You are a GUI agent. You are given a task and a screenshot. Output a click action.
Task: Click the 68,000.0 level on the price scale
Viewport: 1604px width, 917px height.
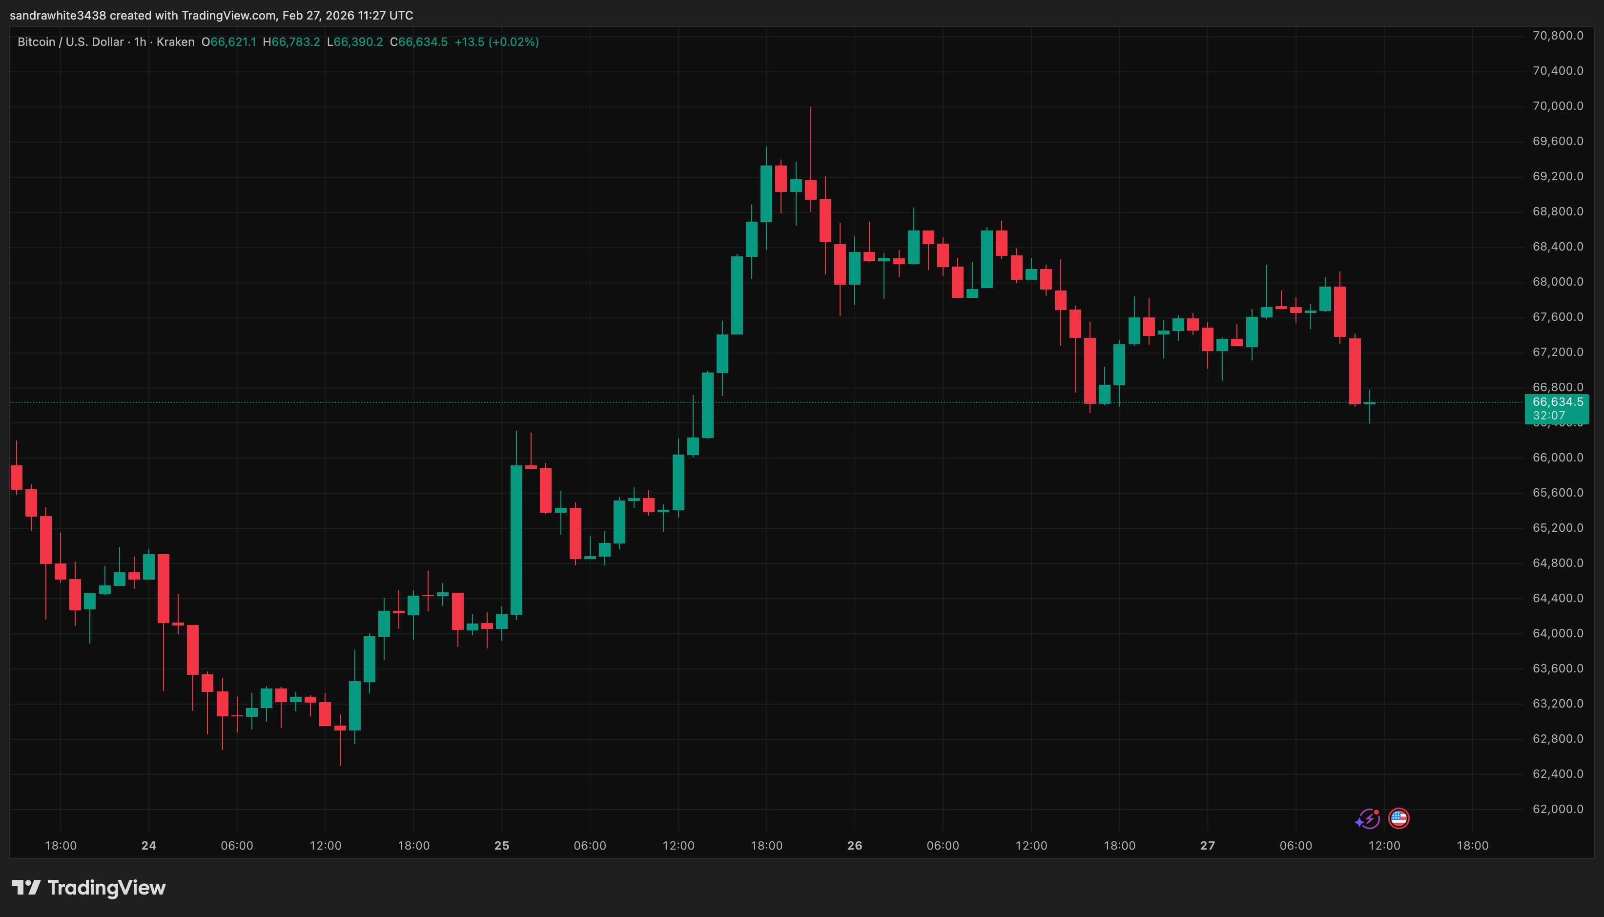coord(1559,282)
